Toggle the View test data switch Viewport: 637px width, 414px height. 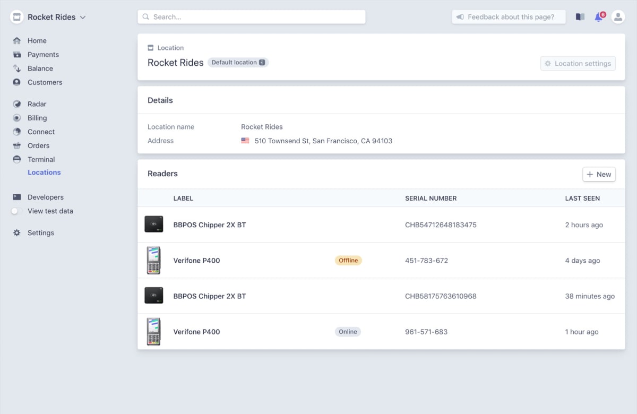click(x=17, y=211)
